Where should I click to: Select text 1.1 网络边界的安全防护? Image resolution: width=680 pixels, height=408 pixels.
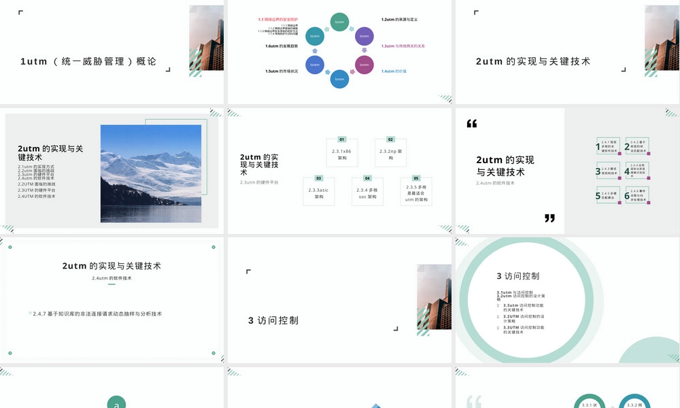(x=278, y=20)
